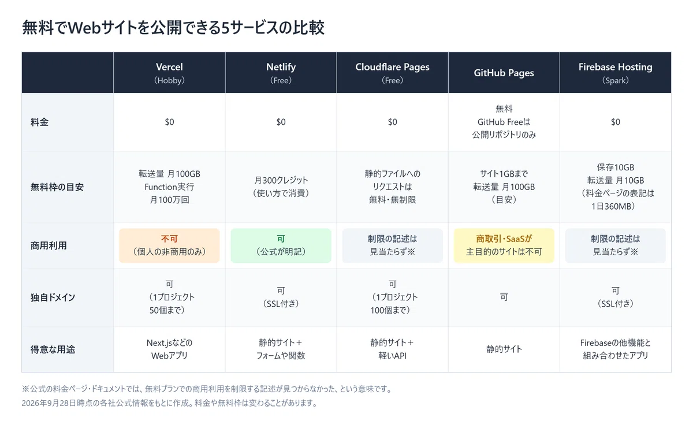Image resolution: width=693 pixels, height=421 pixels.
Task: Click the 商用利用 row label
Action: point(49,245)
